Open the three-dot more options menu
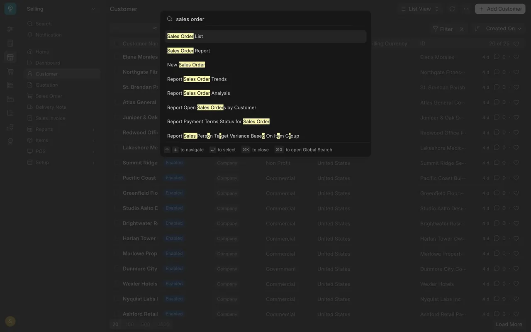Screen dimensions: 531x332 [466, 9]
